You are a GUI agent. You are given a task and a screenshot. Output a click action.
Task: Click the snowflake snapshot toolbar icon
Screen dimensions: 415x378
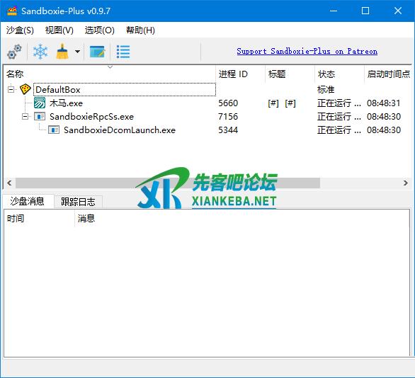40,52
